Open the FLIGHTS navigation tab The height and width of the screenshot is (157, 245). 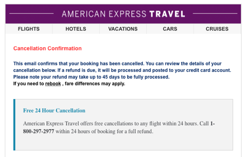pos(29,29)
